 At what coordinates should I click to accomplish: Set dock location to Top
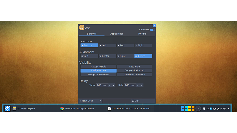[125, 46]
